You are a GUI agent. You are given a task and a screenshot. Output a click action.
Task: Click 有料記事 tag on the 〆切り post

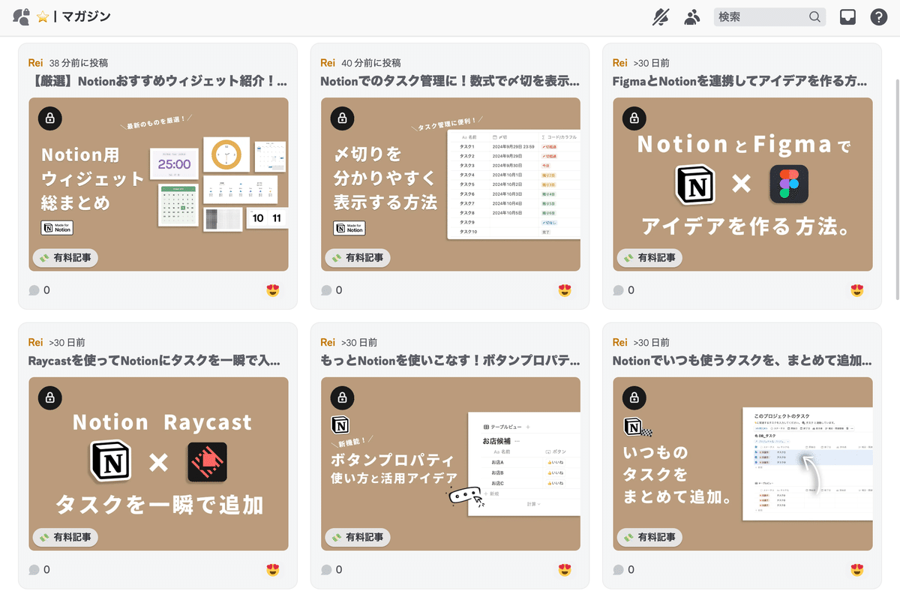(x=358, y=258)
